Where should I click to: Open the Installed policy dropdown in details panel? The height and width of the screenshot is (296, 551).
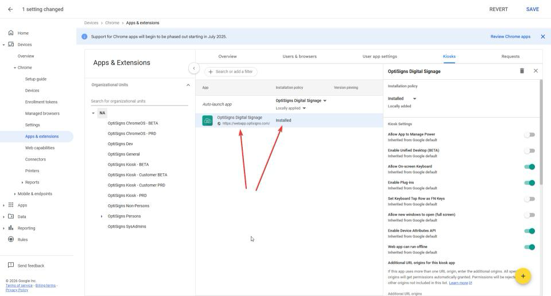click(x=402, y=99)
